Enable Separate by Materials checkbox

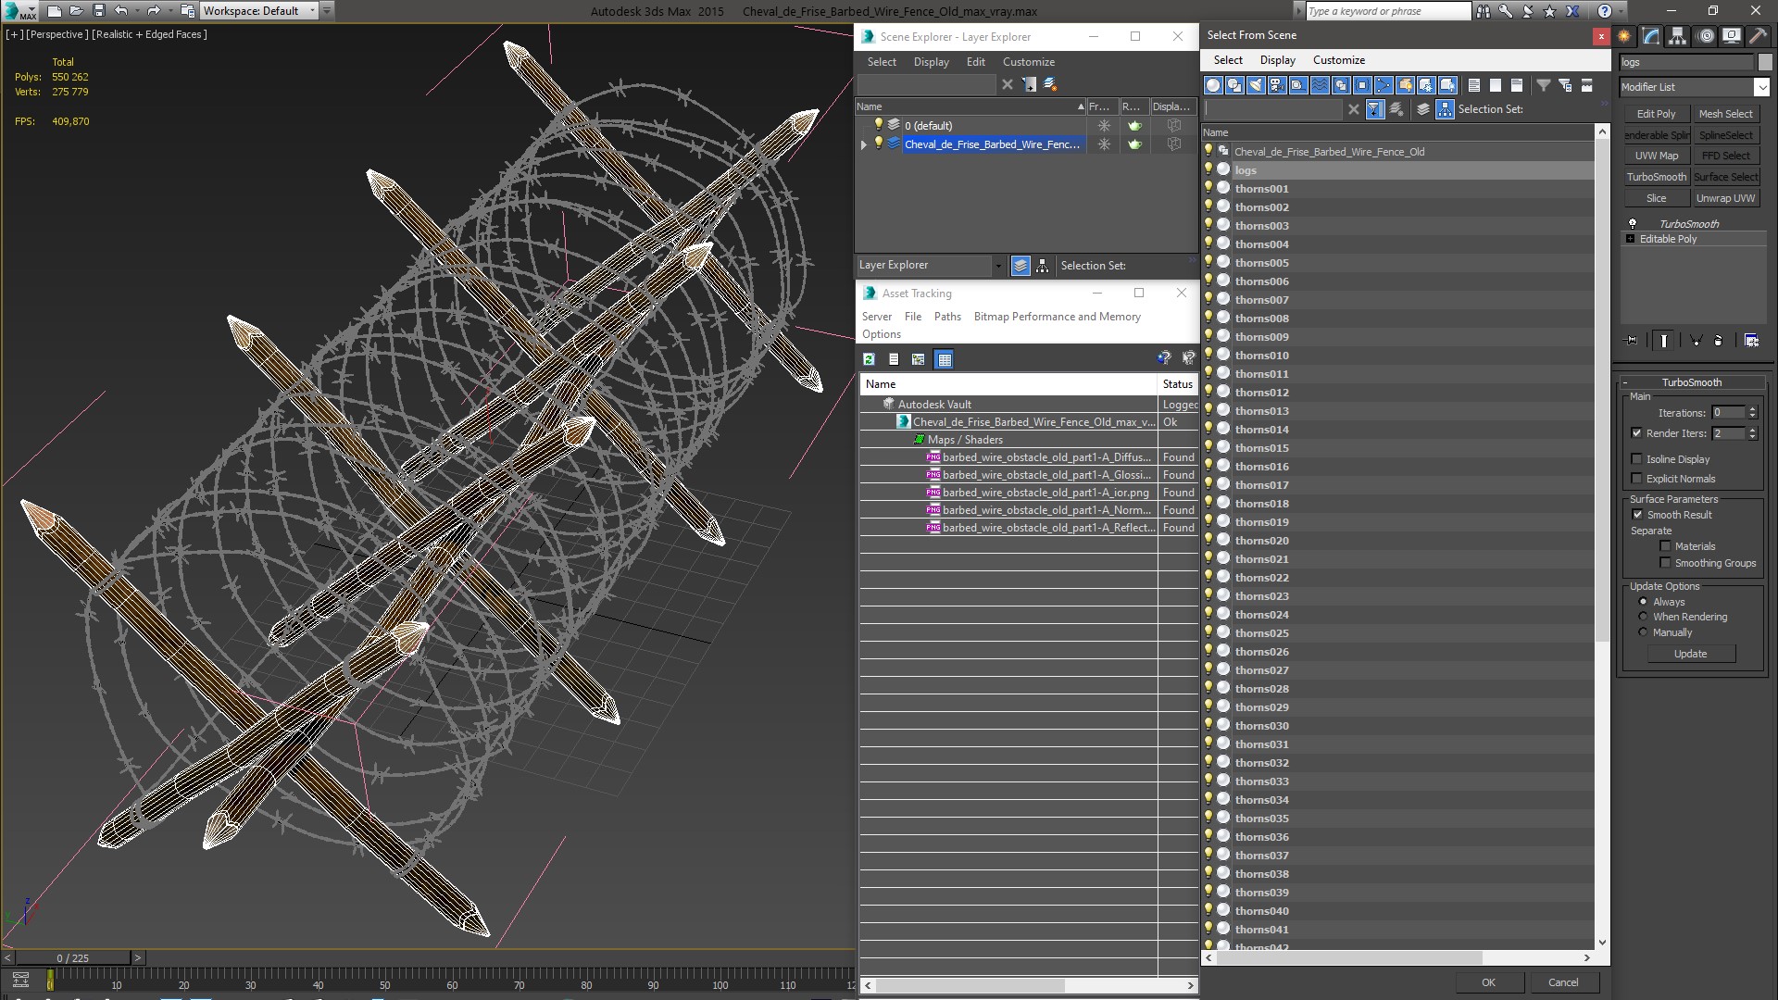[x=1665, y=546]
